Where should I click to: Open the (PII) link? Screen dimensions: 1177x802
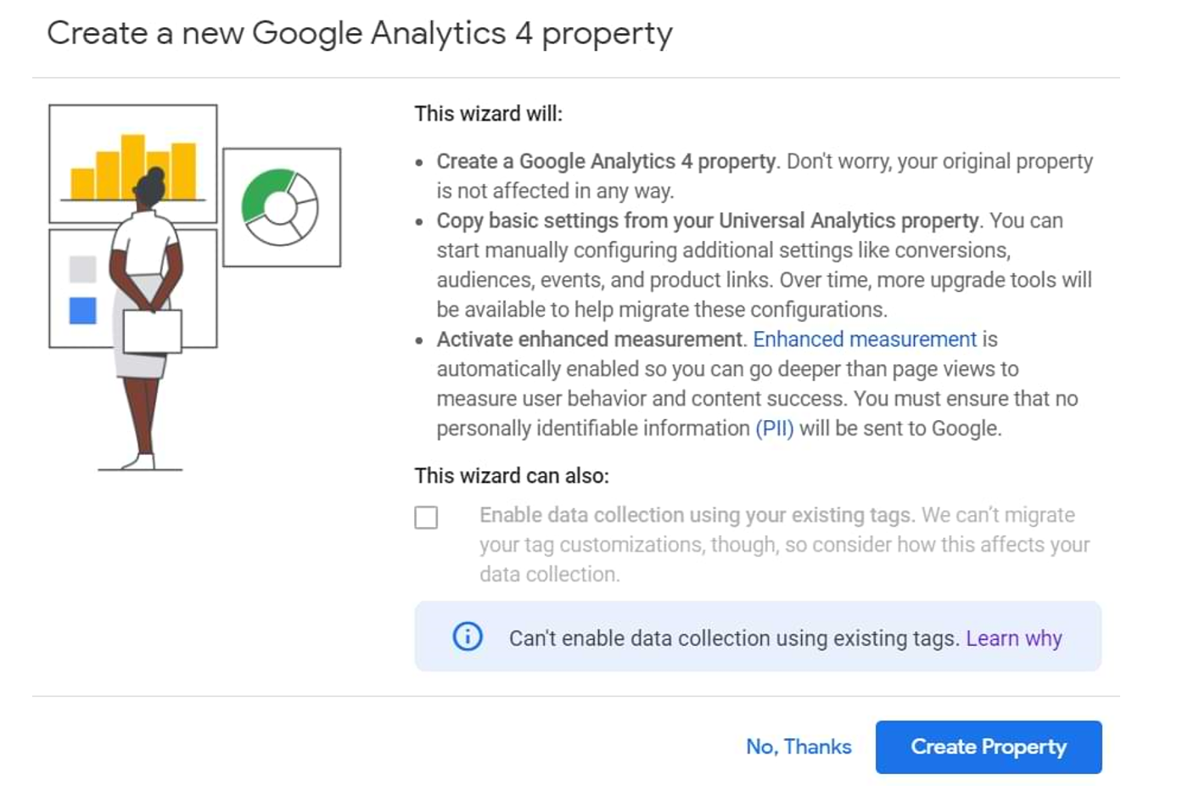coord(775,429)
